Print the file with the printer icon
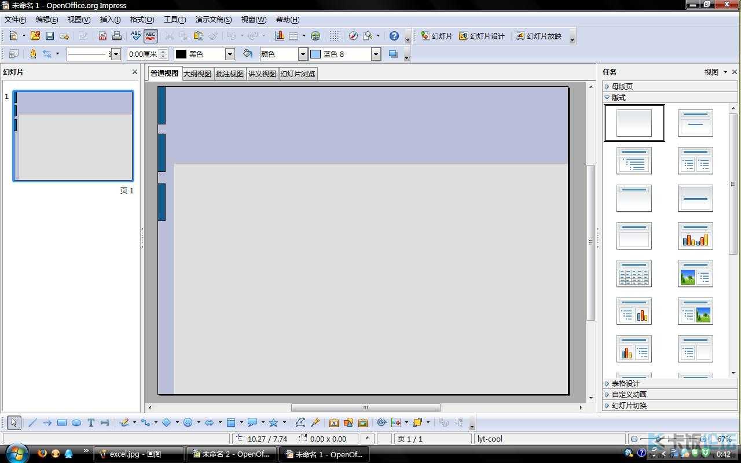This screenshot has width=741, height=463. [x=117, y=36]
